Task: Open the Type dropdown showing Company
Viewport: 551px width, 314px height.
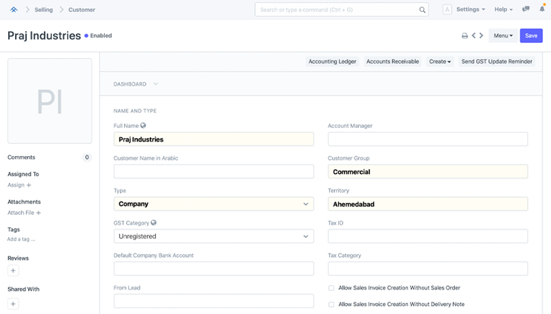Action: pyautogui.click(x=213, y=204)
